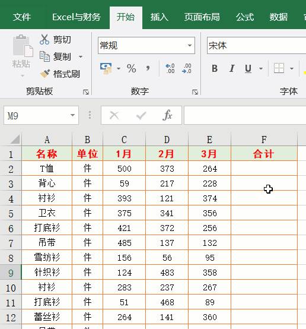Viewport: 306px width, 329px height.
Task: Click the Name Box showing M9
Action: pos(41,115)
